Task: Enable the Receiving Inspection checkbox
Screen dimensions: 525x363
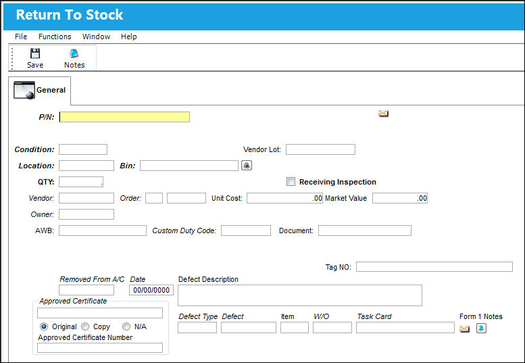Action: (x=291, y=181)
